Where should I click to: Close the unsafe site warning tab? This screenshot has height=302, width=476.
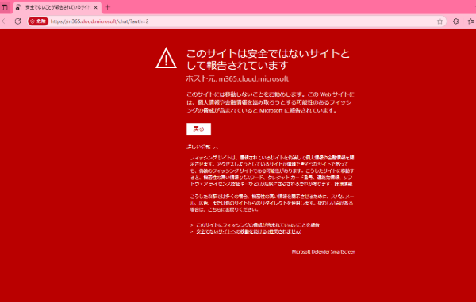pyautogui.click(x=96, y=8)
